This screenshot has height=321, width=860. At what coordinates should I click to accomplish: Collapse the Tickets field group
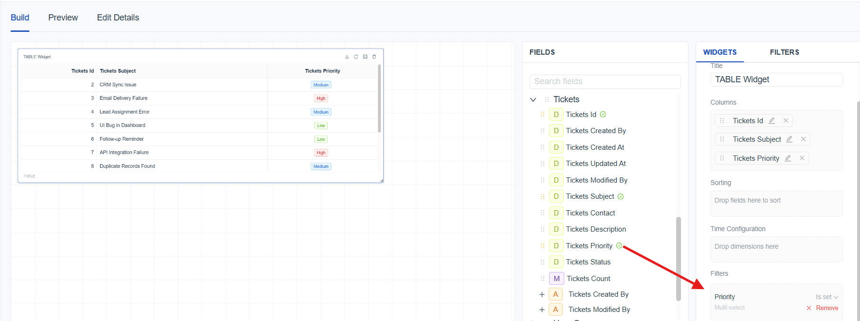click(533, 99)
